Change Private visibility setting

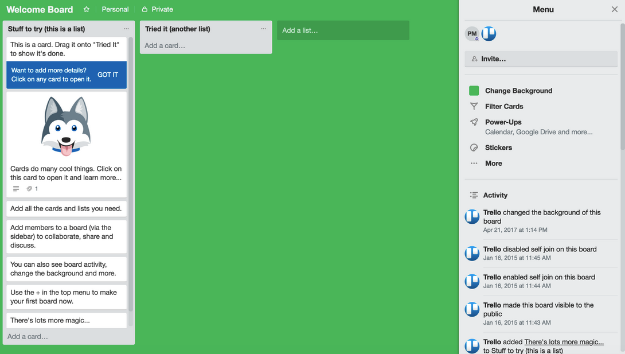[x=158, y=9]
